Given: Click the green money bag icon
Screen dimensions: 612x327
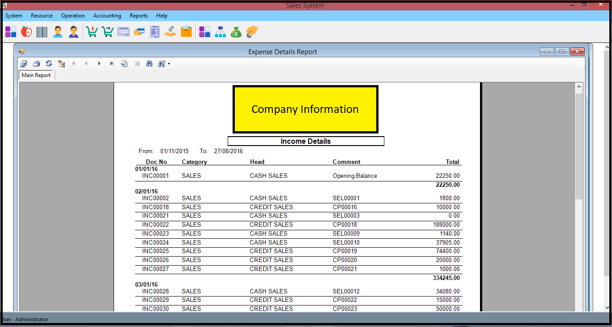Looking at the screenshot, I should (x=236, y=32).
